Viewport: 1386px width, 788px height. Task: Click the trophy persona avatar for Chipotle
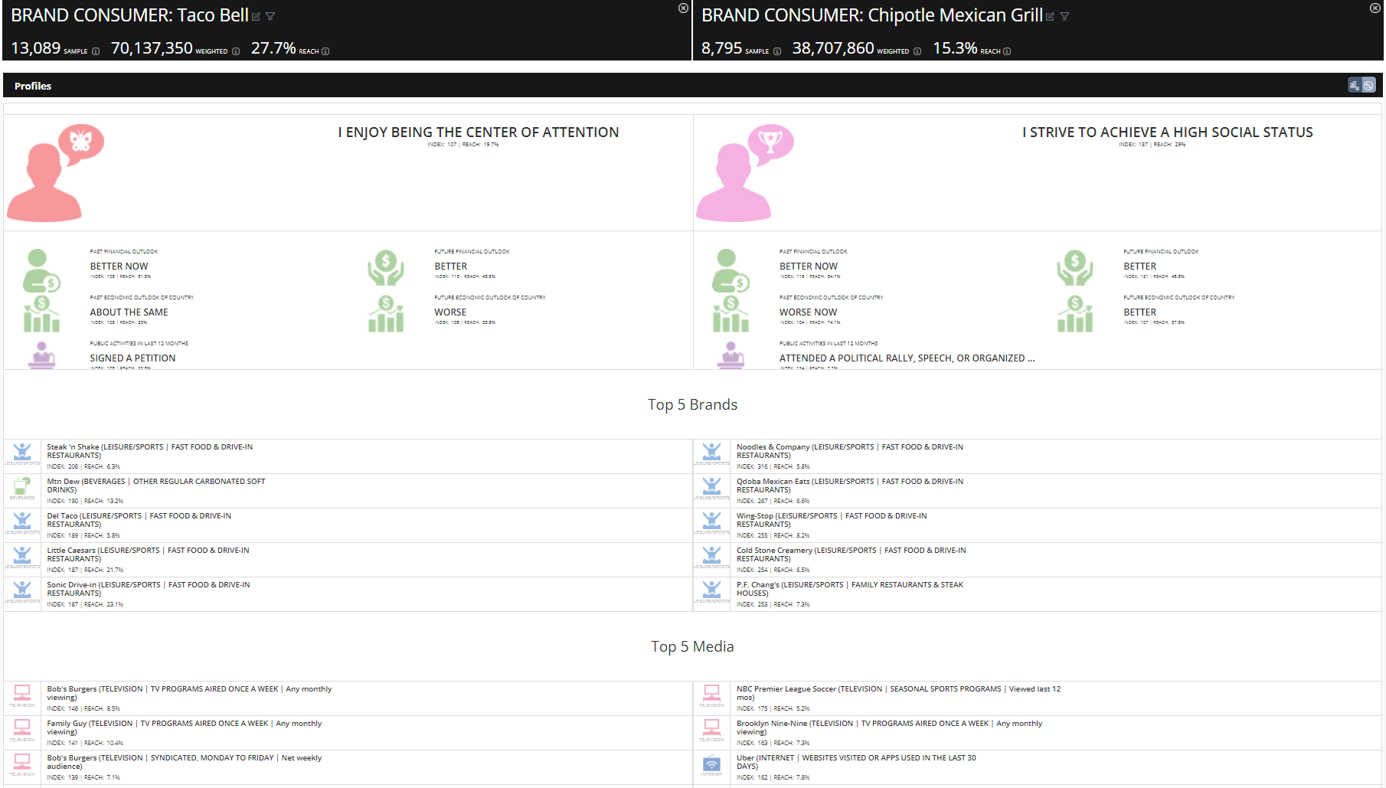744,172
